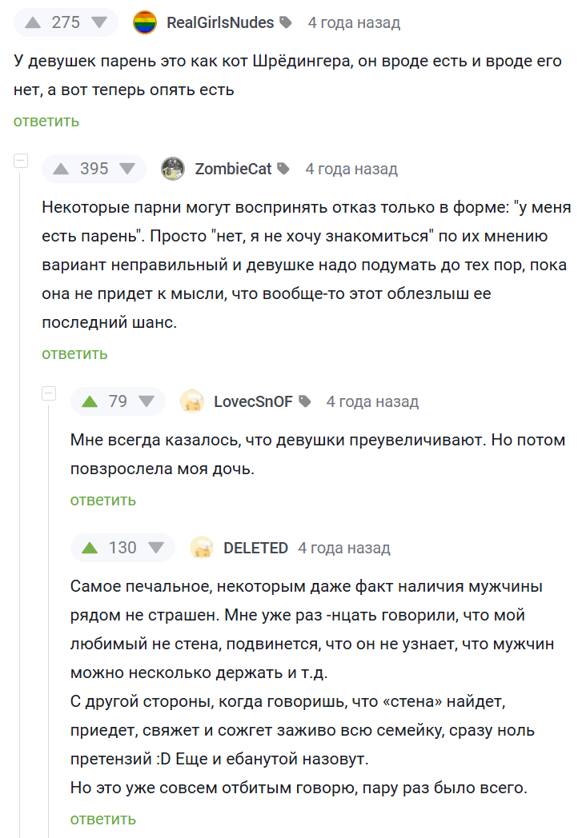Click the RealGirlsNudes rainbow avatar

[145, 22]
